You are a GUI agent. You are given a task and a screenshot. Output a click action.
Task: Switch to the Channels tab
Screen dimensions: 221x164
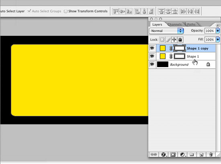click(x=174, y=25)
